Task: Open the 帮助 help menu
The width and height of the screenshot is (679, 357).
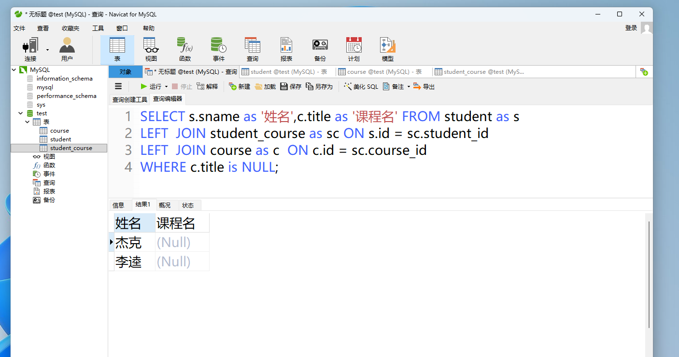Action: (149, 28)
